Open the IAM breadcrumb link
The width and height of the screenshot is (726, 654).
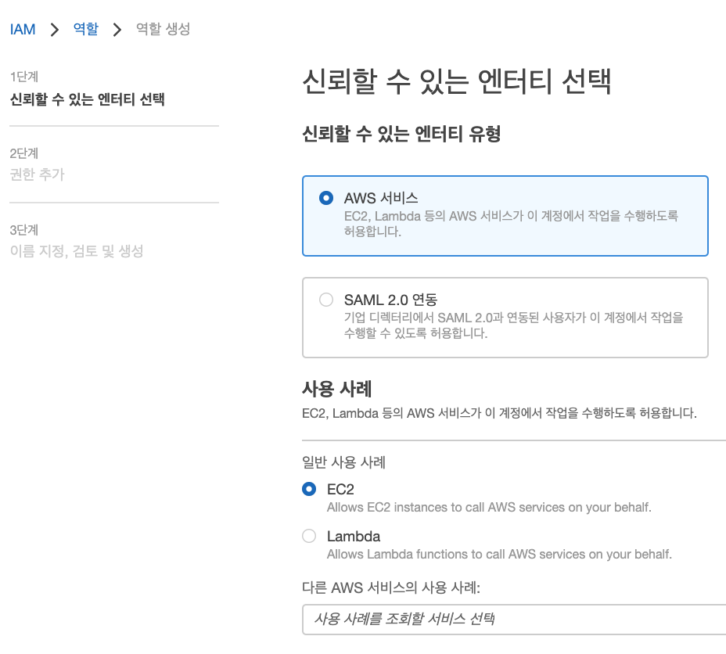coord(23,30)
